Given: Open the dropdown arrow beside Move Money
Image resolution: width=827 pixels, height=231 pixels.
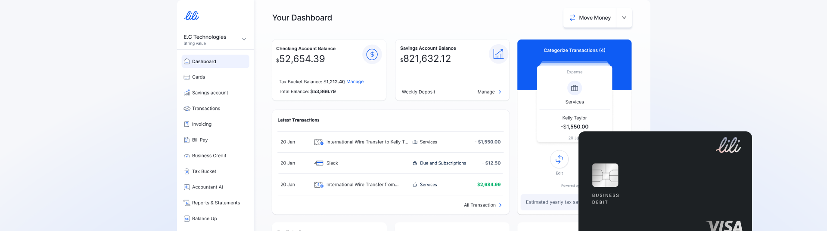Looking at the screenshot, I should 624,18.
